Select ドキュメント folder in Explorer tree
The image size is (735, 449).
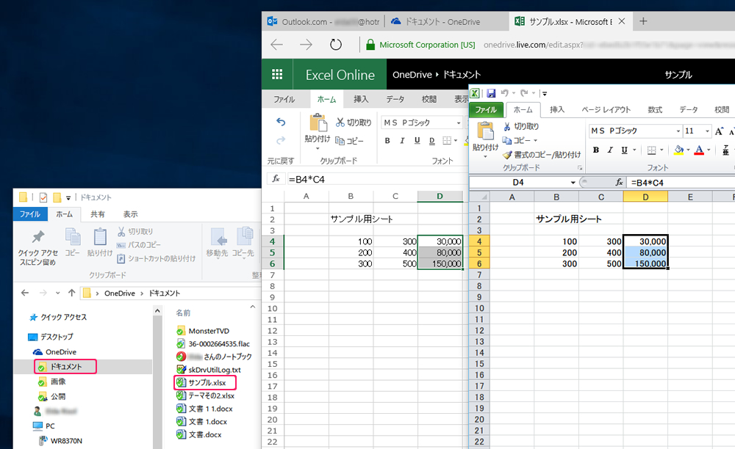point(65,367)
